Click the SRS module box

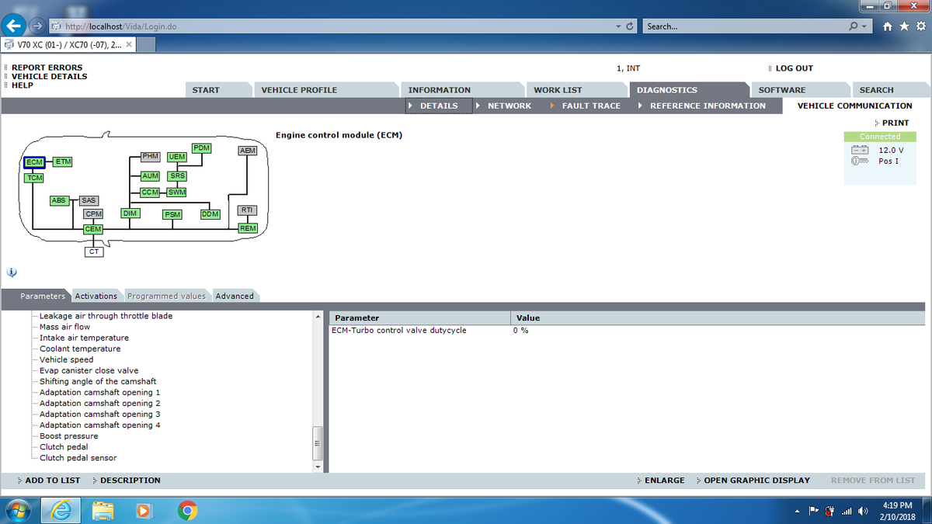click(x=177, y=176)
